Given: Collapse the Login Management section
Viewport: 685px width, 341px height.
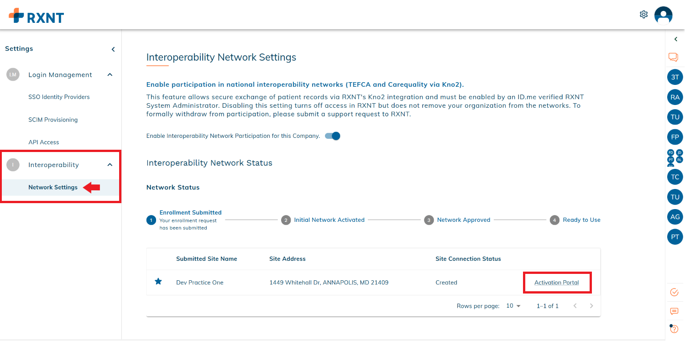Looking at the screenshot, I should coord(110,75).
